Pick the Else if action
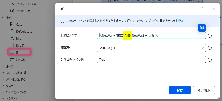This screenshot has width=222, height=101. 20,46
